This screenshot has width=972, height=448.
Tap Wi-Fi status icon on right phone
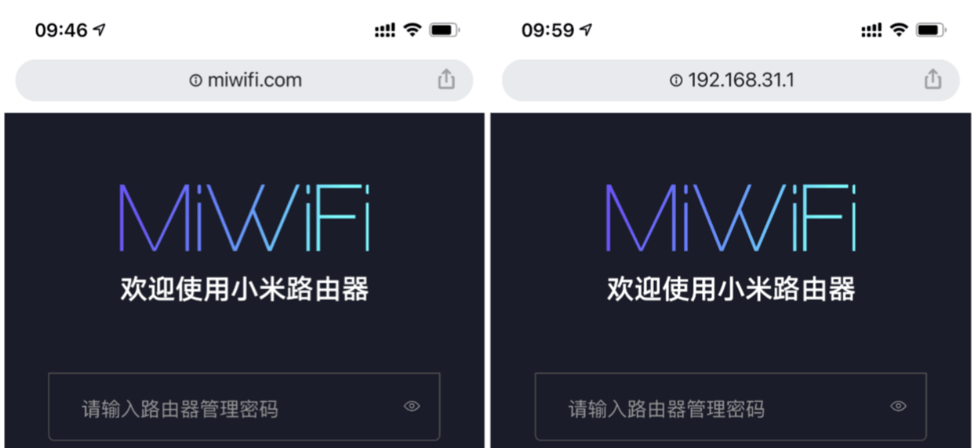899,29
